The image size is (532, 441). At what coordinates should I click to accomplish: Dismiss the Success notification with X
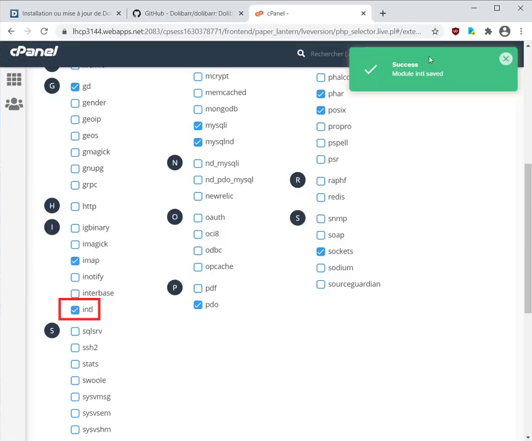click(x=506, y=59)
